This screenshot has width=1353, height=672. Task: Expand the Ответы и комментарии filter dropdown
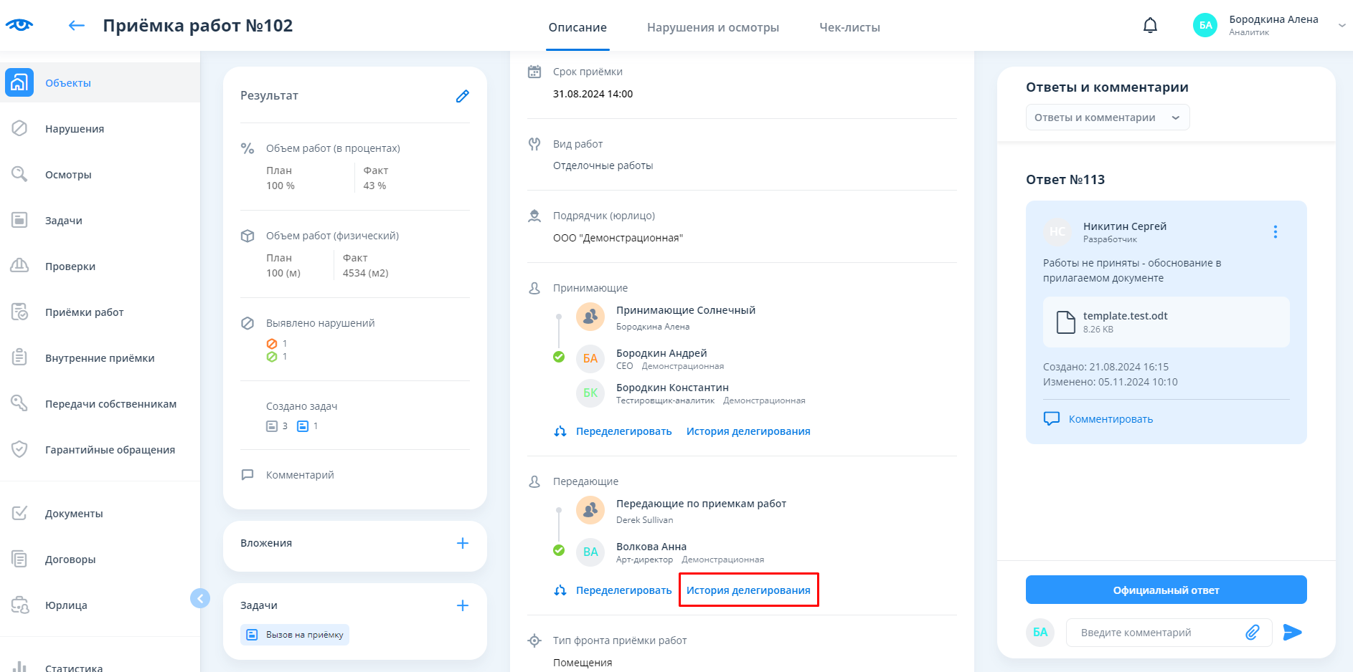tap(1107, 117)
